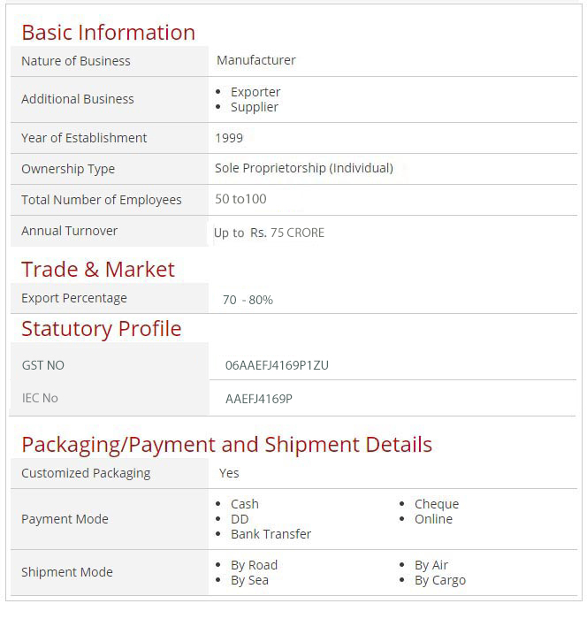587x619 pixels.
Task: Click the Supplier list item
Action: 255,107
